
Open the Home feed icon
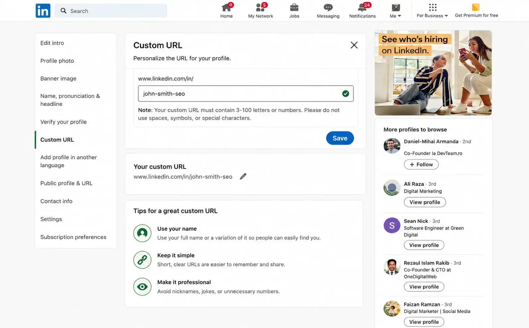(226, 7)
